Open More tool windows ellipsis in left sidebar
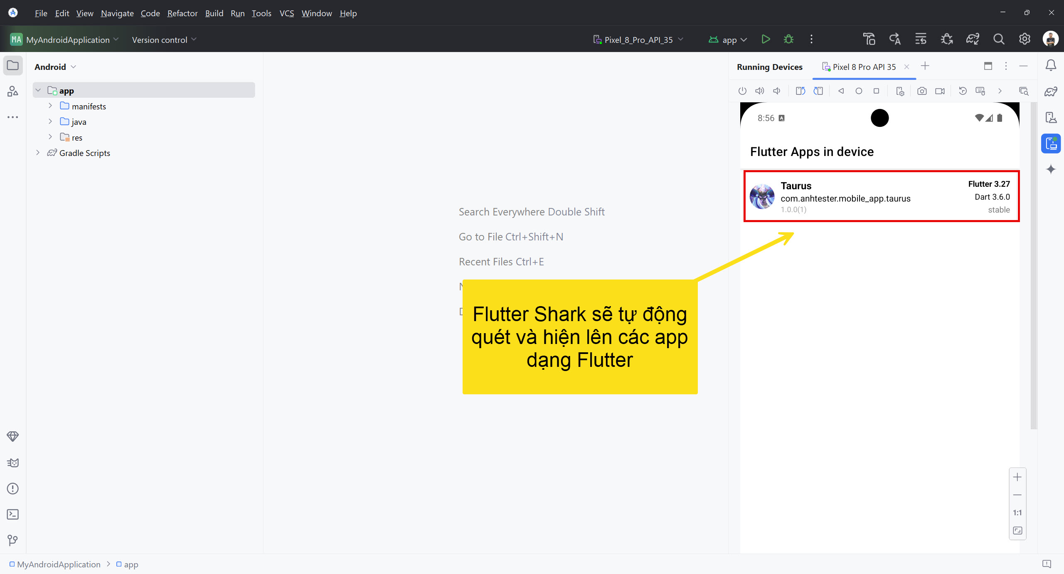Viewport: 1064px width, 574px height. 13,117
